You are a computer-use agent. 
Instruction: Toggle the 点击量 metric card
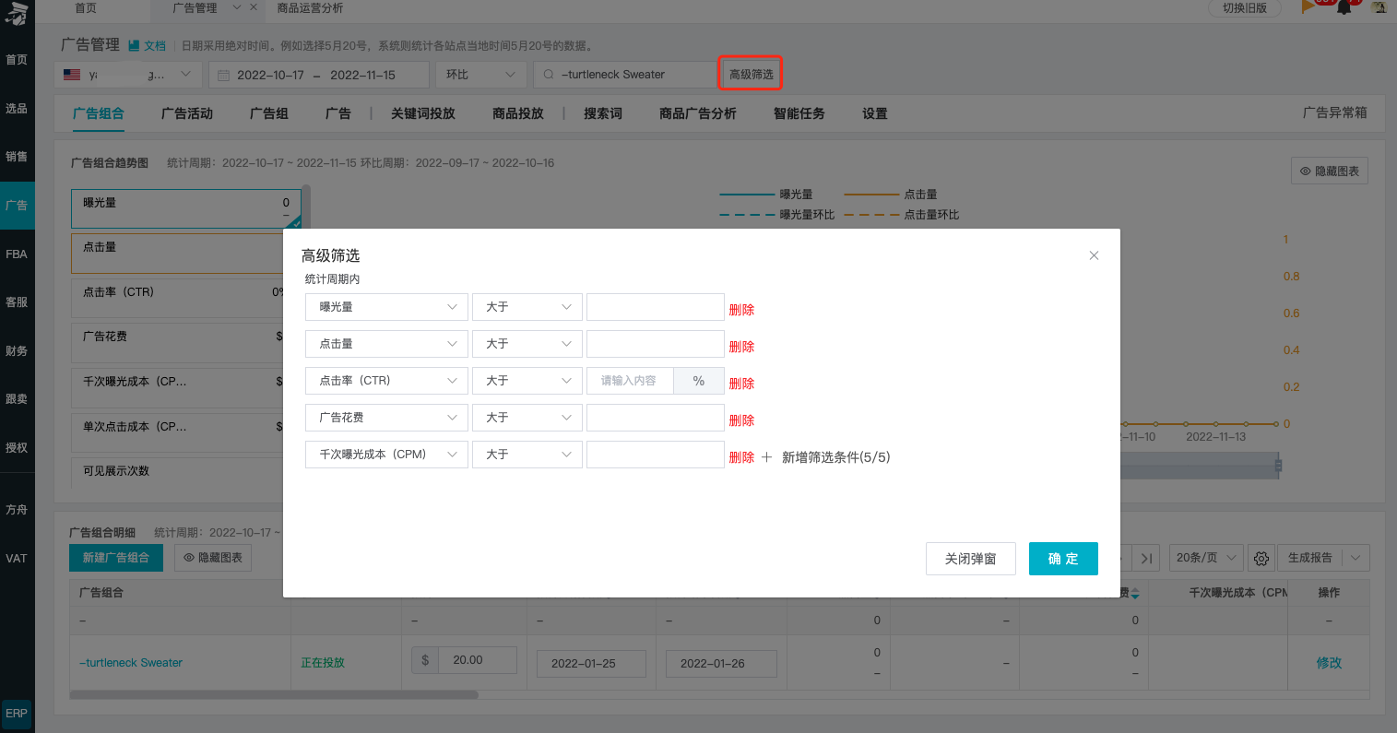[178, 254]
